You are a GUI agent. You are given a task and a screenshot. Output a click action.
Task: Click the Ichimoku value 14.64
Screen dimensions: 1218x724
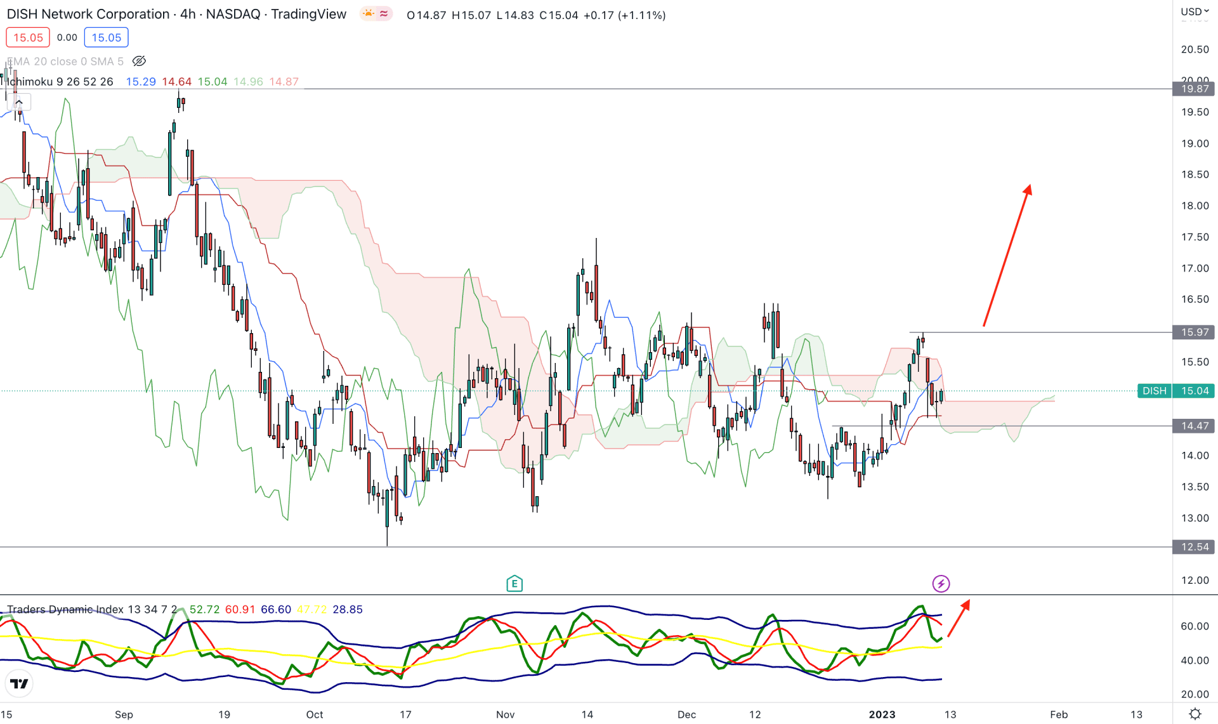point(176,81)
